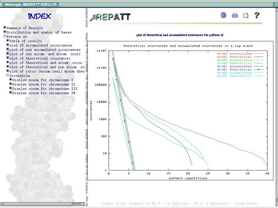This screenshot has height=208, width=278.
Task: Open plot of theoretical occurences
Action: [40, 58]
